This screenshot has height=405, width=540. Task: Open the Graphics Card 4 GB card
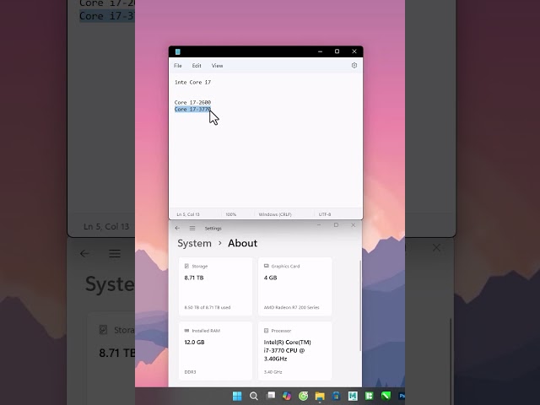(294, 286)
